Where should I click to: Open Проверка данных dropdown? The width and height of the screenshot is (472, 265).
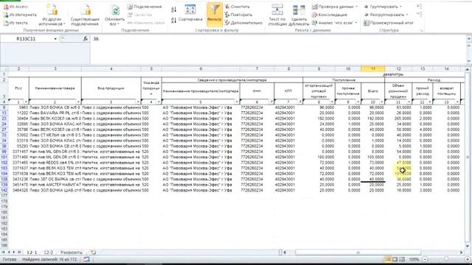[x=335, y=7]
